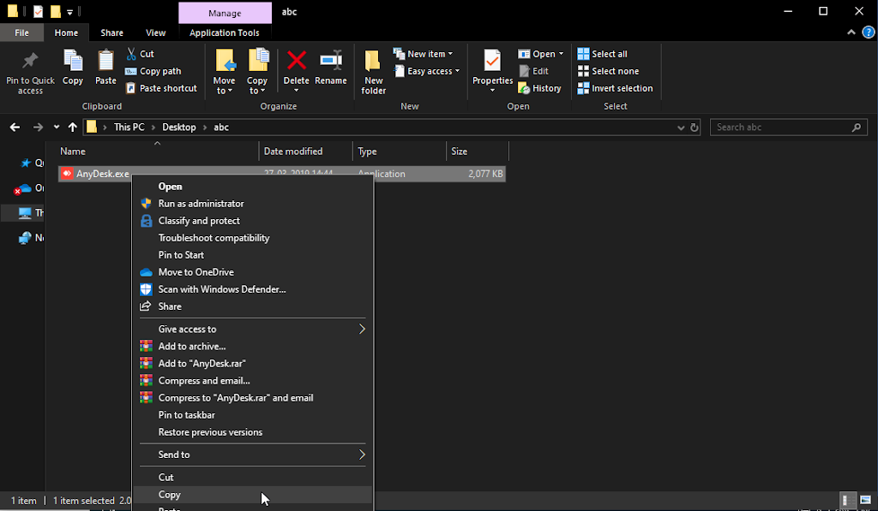Switch to large thumbnails view in status bar
878x511 pixels.
(x=864, y=500)
